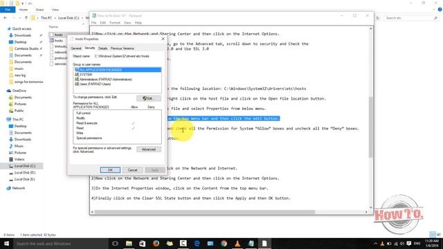
Task: Click Notepad's horizontal scrollbar thumb
Action: tap(205, 212)
